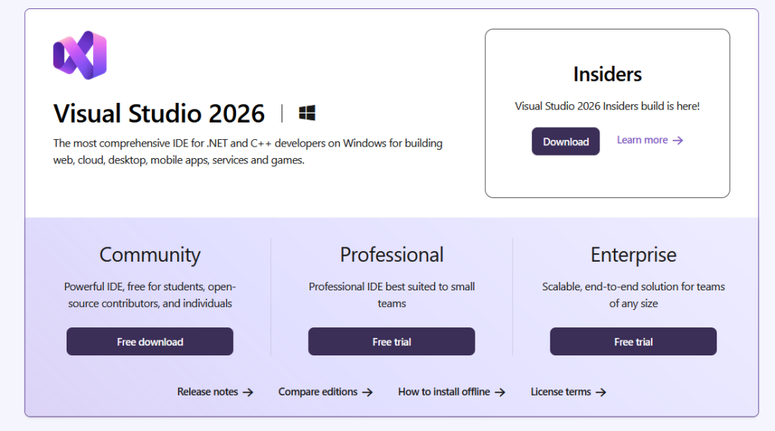The height and width of the screenshot is (431, 775).
Task: Click 'Visual Studio 2026 Insiders build is here!' text
Action: click(x=607, y=106)
